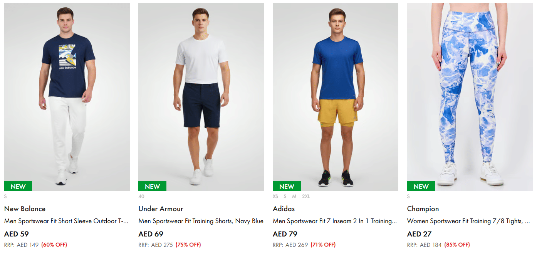This screenshot has width=537, height=253.
Task: Click the AED 27 price on Champion tights
Action: coord(419,234)
